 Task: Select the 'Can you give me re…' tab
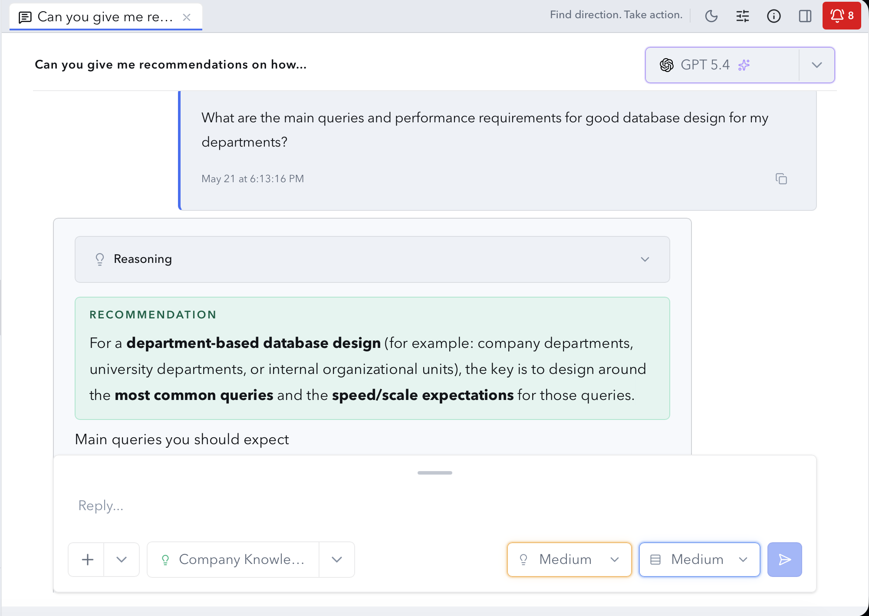(106, 17)
